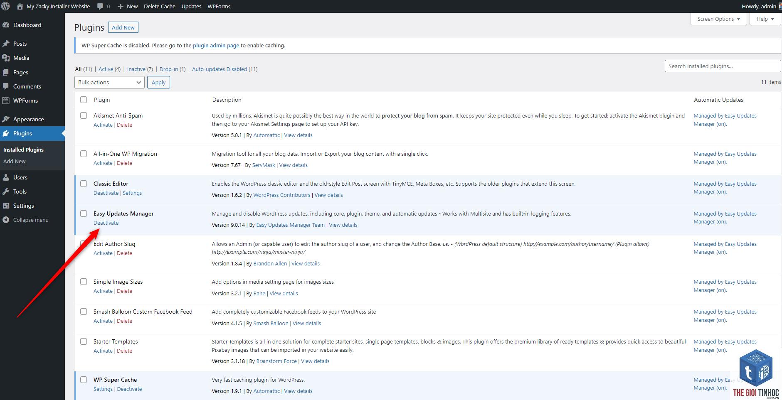Click the home icon beside site name

[x=20, y=6]
